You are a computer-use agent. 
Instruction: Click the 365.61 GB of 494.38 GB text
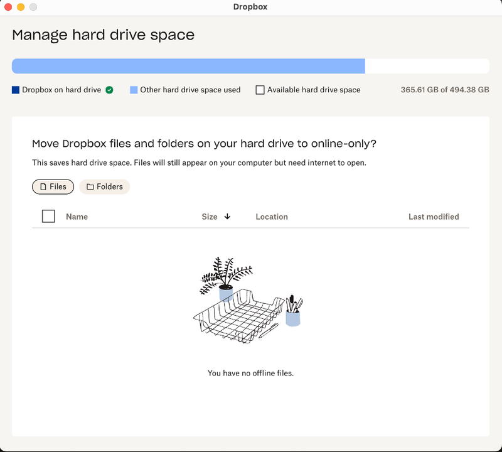coord(446,90)
